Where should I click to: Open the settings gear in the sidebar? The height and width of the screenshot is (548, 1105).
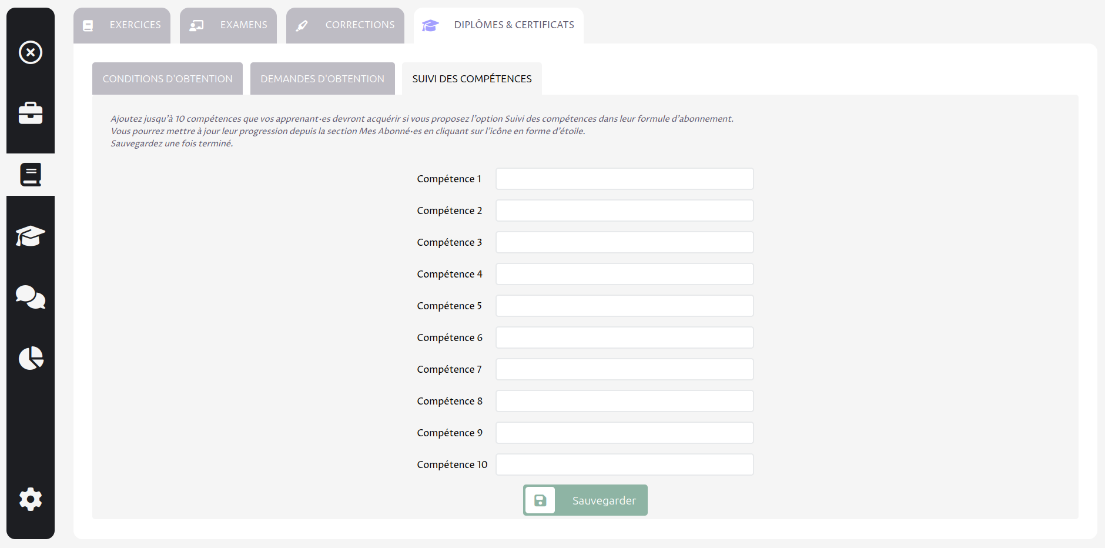[31, 499]
